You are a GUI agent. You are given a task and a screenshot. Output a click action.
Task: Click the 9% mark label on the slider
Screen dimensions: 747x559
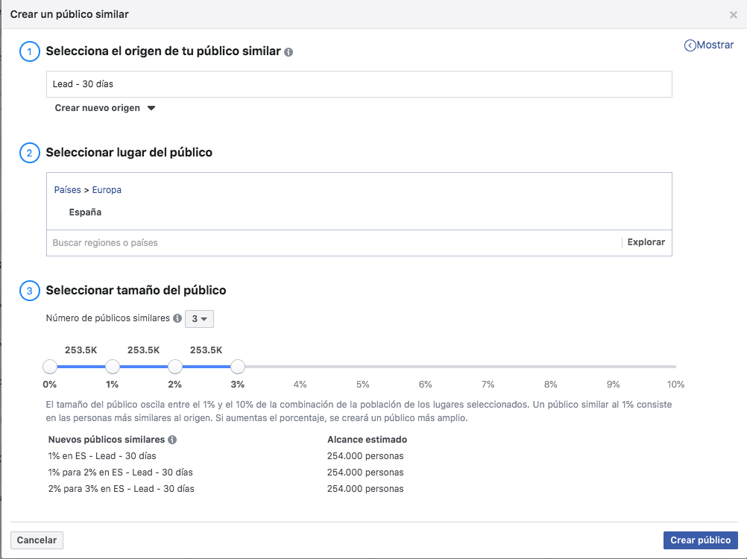[x=613, y=385]
